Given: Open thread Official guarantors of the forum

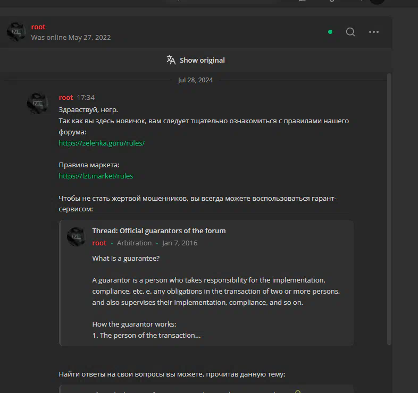Looking at the screenshot, I should pyautogui.click(x=159, y=231).
